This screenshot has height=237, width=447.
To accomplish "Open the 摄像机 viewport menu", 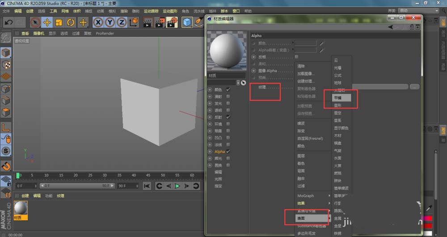I will 39,34.
